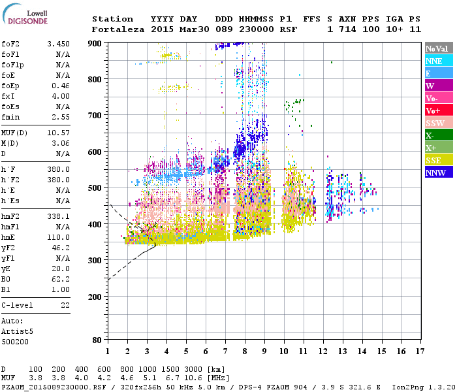Choose the red Vo+ legend swatch

coord(439,110)
